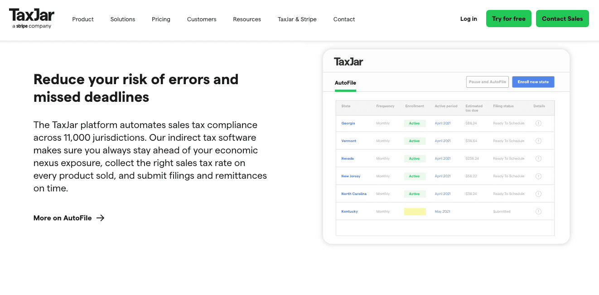Open the Solutions menu
The width and height of the screenshot is (599, 295).
coord(123,19)
